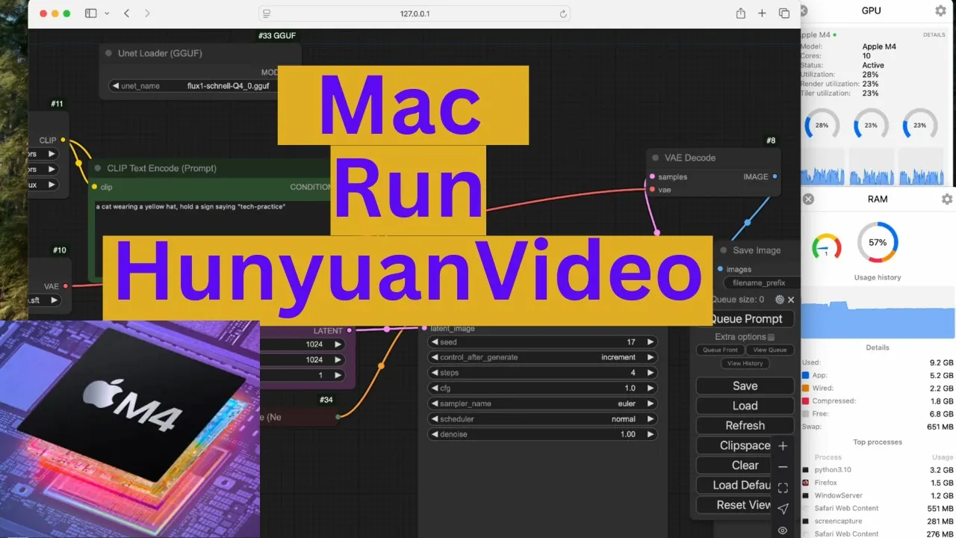
Task: Open unet_name model dropdown
Action: coord(194,86)
